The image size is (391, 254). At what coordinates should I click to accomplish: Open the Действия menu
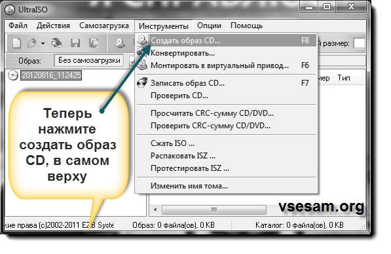pos(53,26)
